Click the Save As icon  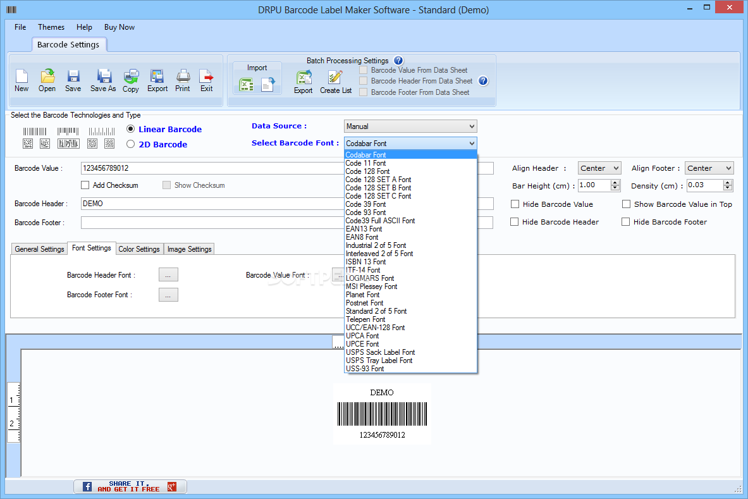tap(104, 77)
